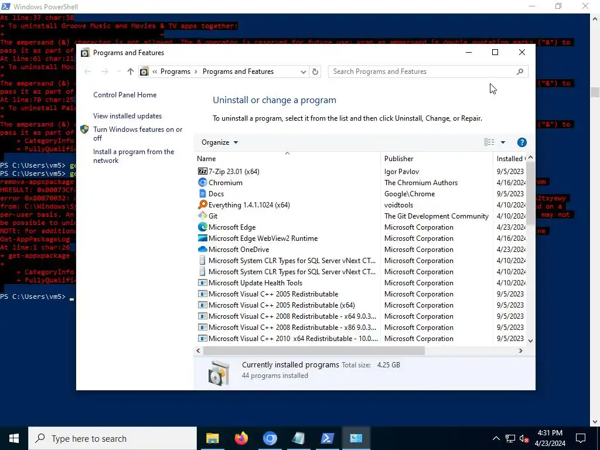This screenshot has height=450, width=600.
Task: Click the Docs program icon
Action: coord(202,193)
